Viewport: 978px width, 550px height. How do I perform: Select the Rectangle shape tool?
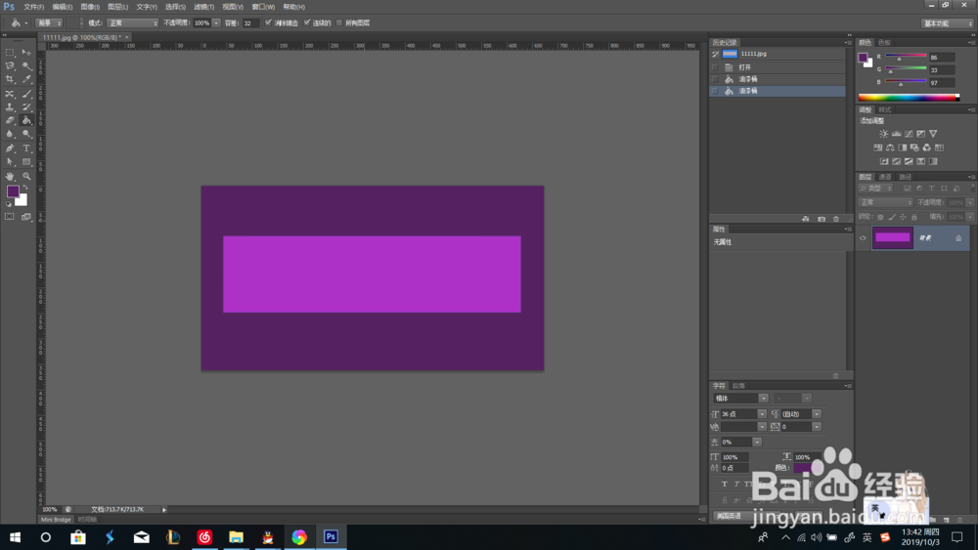click(x=26, y=162)
